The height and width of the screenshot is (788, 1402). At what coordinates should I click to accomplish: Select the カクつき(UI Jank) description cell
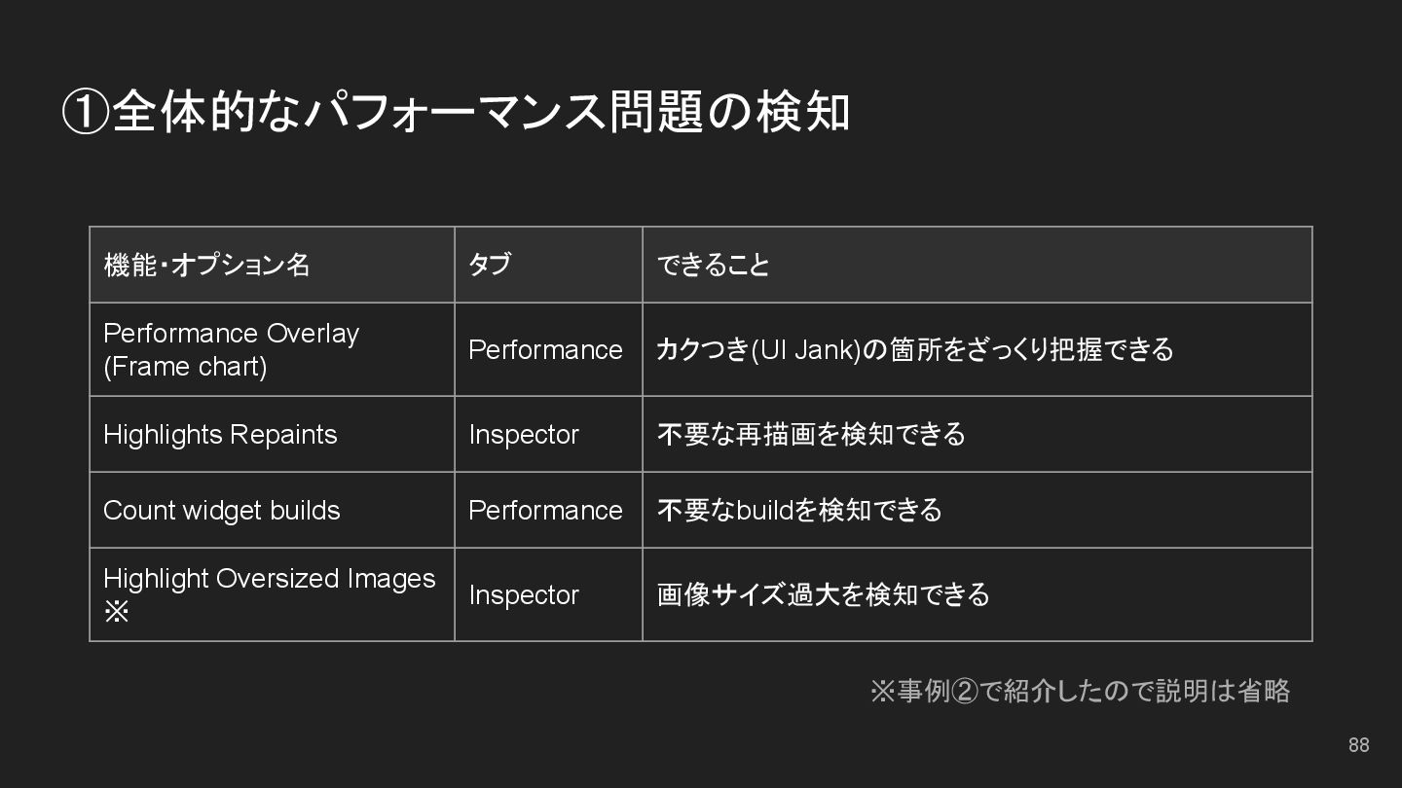[978, 349]
